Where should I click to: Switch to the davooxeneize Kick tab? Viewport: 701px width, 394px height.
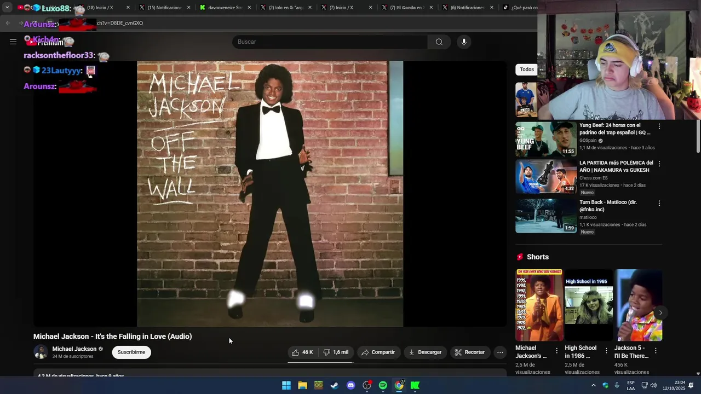225,8
